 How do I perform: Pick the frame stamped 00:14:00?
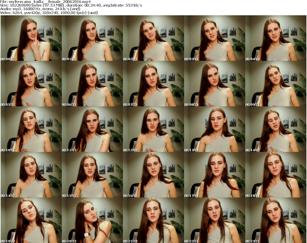(x=276, y=129)
